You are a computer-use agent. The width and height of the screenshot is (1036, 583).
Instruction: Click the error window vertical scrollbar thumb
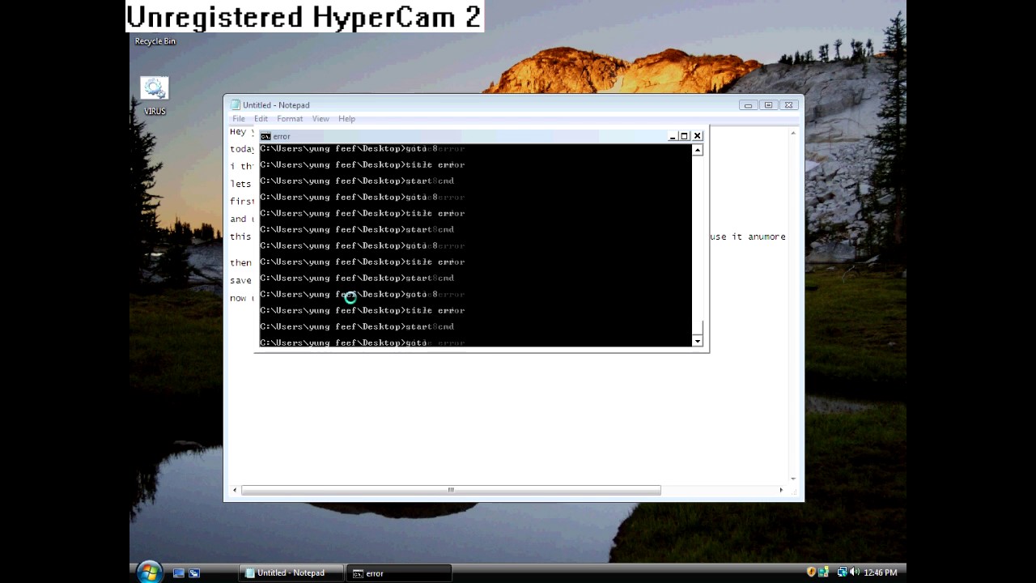[698, 329]
